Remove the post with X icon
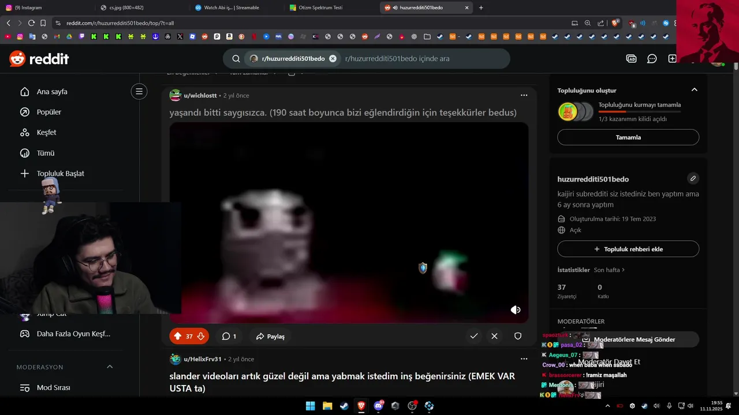Viewport: 739px width, 415px height. click(x=494, y=336)
